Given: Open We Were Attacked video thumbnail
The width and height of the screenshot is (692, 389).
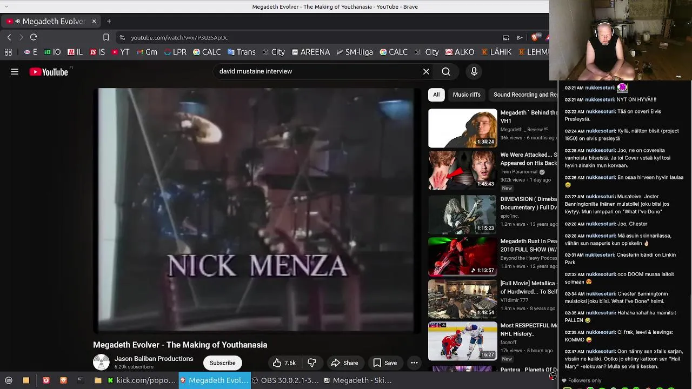Looking at the screenshot, I should pos(462,170).
